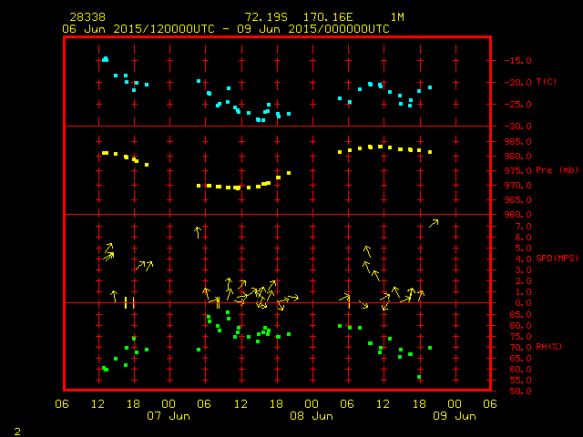
Task: Click the 975.0 pressure axis label
Action: 518,170
